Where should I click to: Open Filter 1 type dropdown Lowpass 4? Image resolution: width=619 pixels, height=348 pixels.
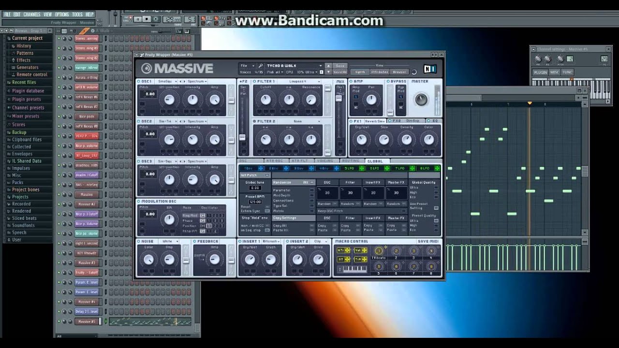pos(299,81)
